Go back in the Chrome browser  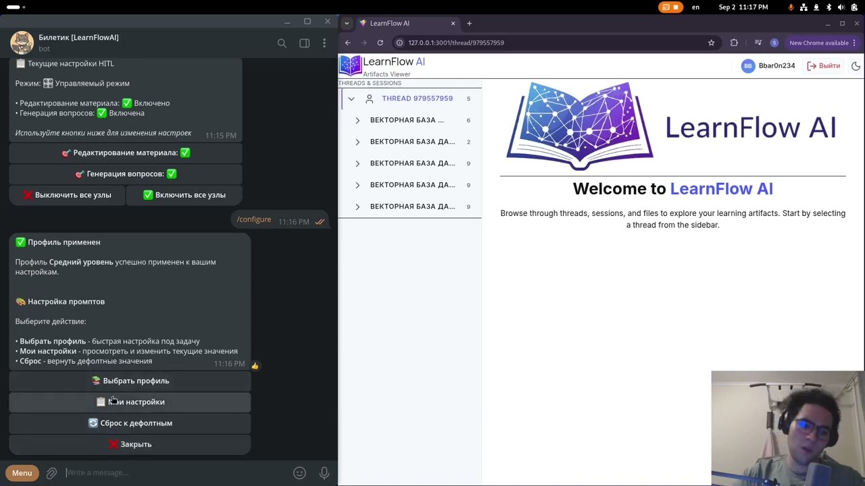point(348,43)
